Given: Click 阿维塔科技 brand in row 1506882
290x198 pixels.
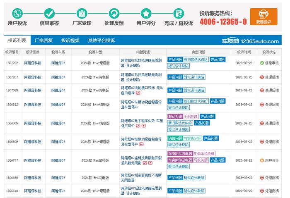Looking at the screenshot, I should [33, 105].
